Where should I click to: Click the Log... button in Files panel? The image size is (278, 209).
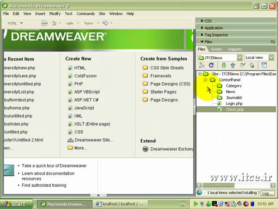click(268, 193)
